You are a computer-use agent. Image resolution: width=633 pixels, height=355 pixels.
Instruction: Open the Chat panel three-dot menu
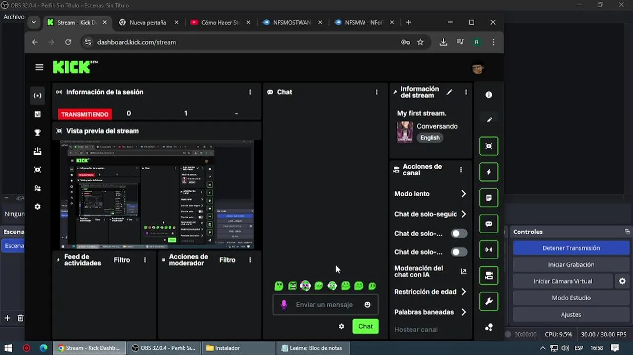pos(377,92)
